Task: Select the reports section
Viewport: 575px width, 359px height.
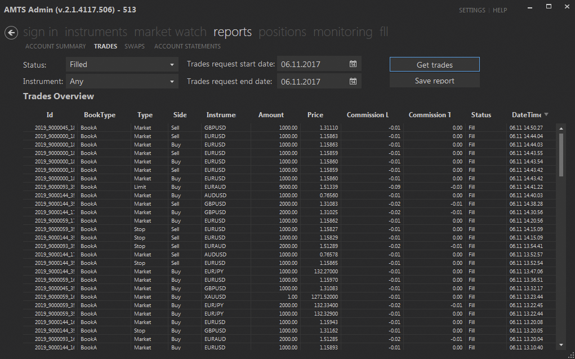Action: pos(233,32)
